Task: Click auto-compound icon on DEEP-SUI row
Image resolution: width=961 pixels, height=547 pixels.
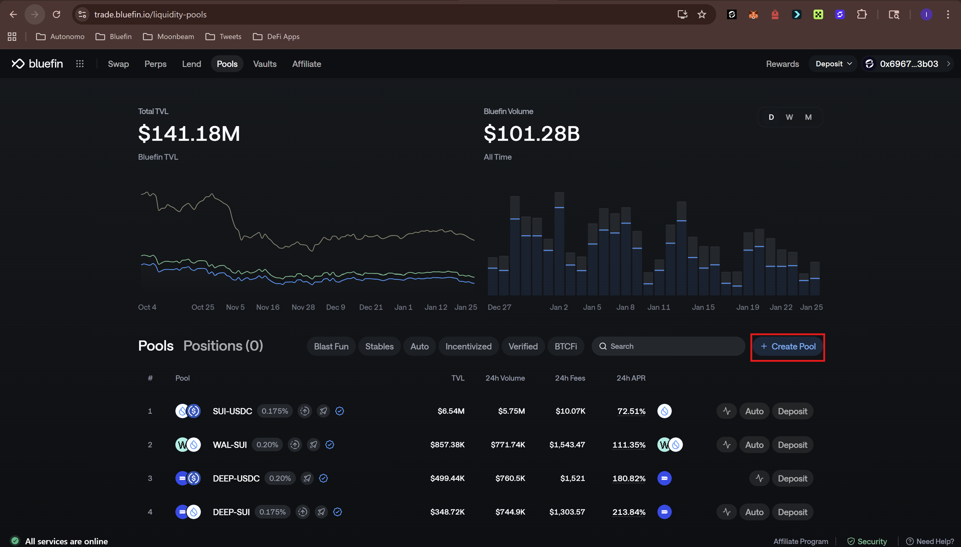Action: coord(302,512)
